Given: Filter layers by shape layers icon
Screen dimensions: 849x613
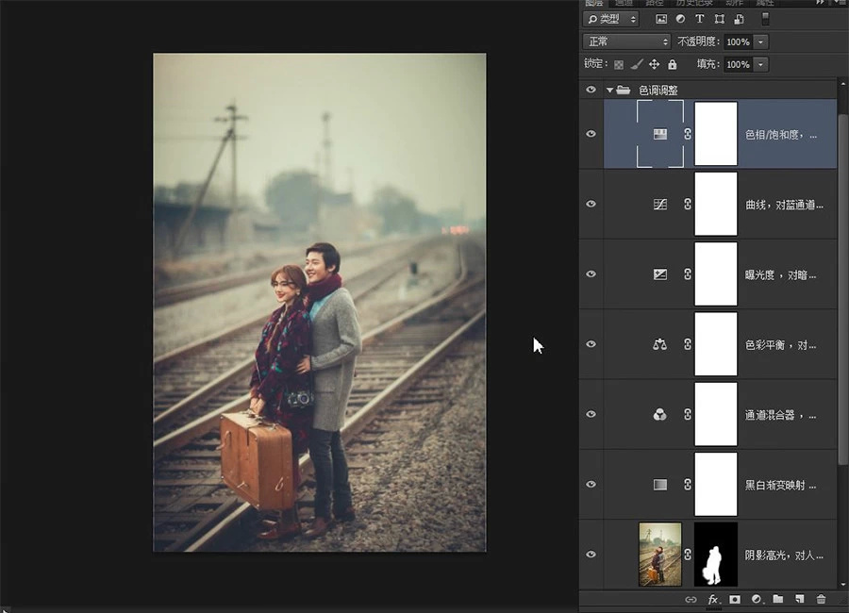Looking at the screenshot, I should coord(719,19).
